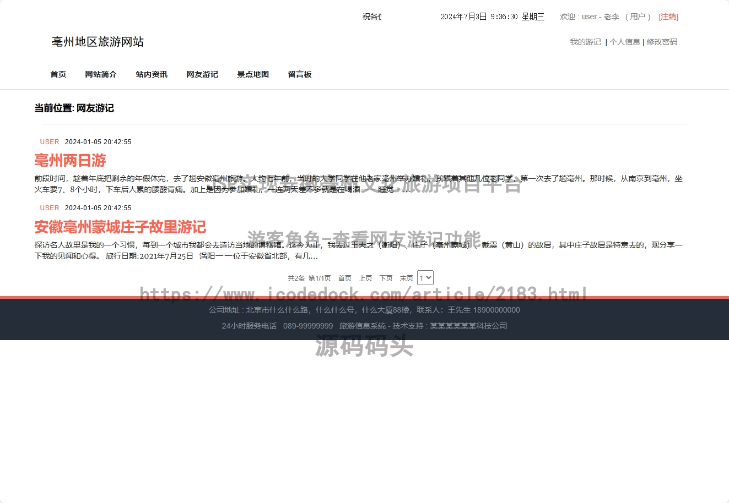
Task: Click 共2条 第1/1页 count text
Action: pos(309,278)
